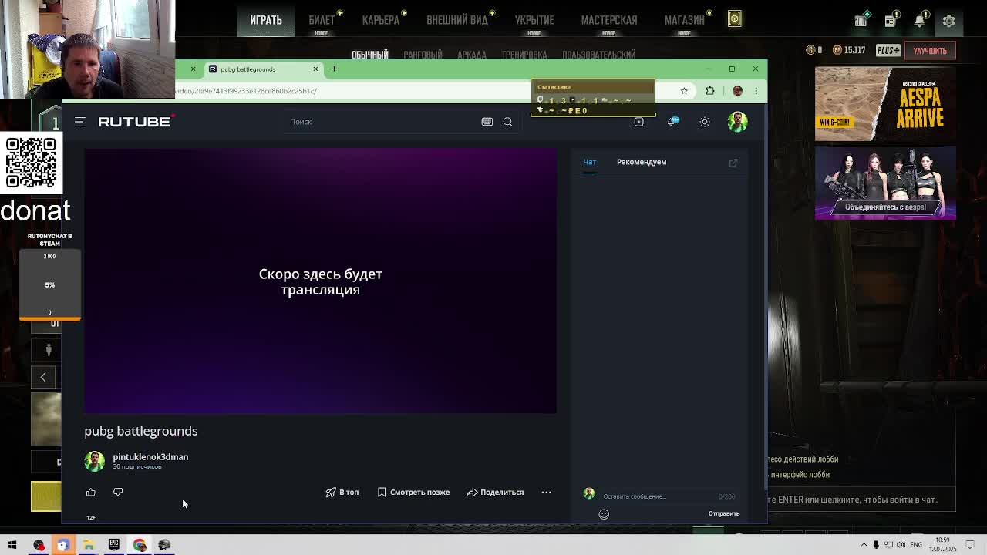Dislike the video with thumbs down
The height and width of the screenshot is (555, 987).
118,492
